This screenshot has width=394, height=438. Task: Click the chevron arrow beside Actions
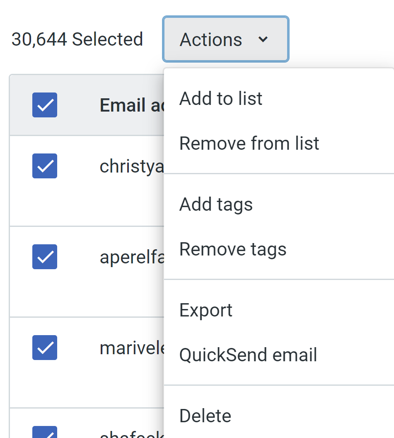263,39
